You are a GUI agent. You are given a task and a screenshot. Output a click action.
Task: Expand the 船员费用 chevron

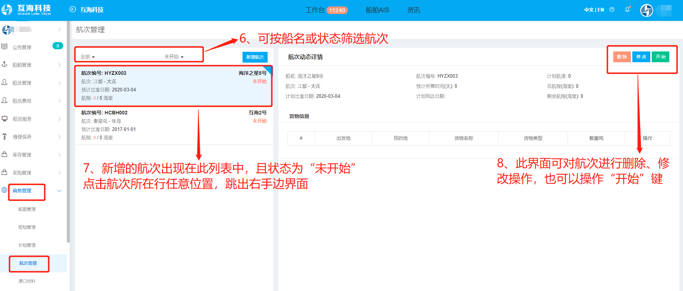60,101
